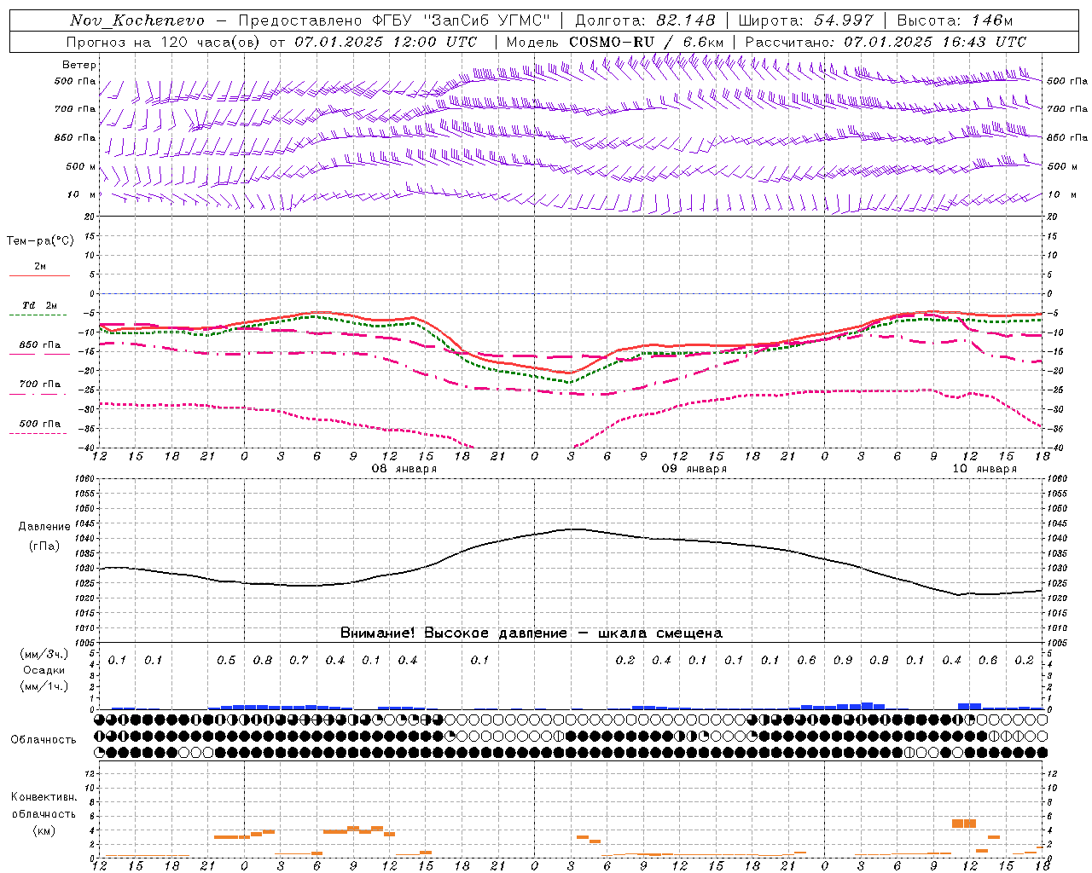Click the "Конвективн." convective cloud label
Viewport: 1092px width, 873px height.
(44, 797)
